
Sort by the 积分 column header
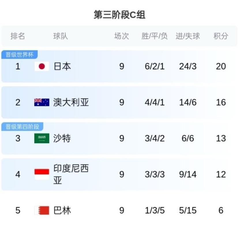click(221, 36)
